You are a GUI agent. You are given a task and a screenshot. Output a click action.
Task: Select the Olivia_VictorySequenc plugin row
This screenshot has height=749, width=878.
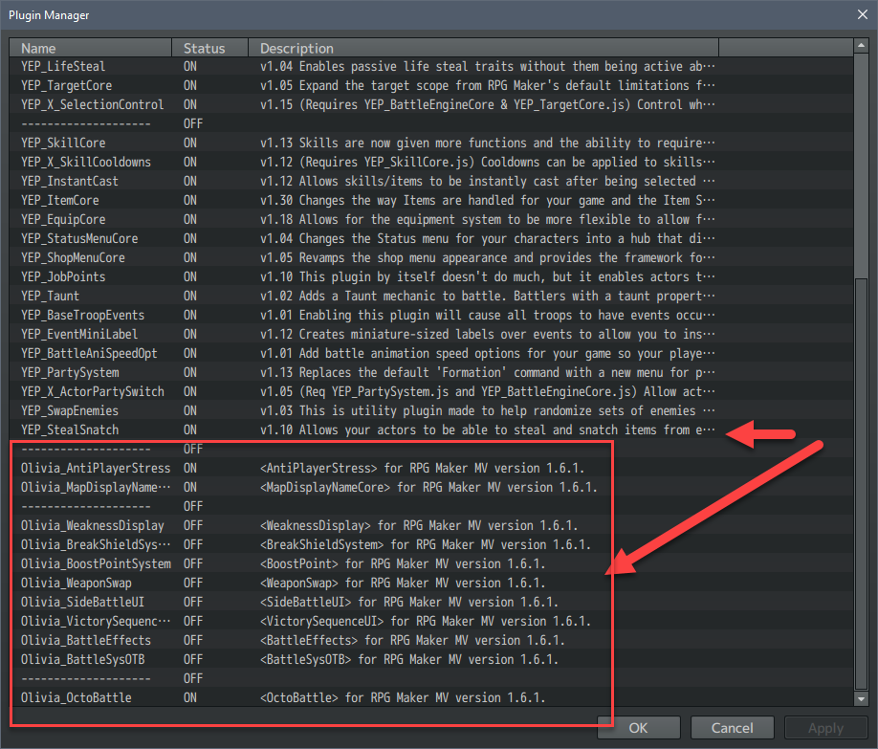pyautogui.click(x=431, y=621)
